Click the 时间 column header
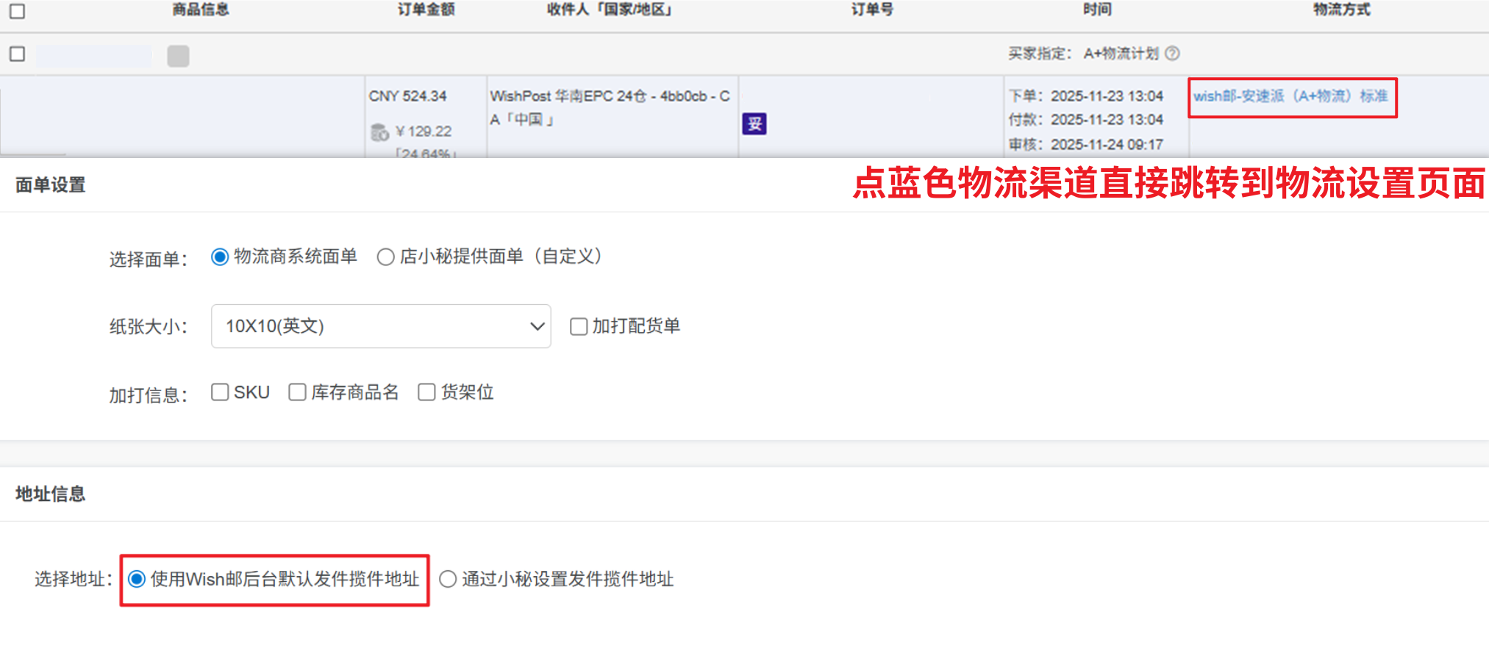Viewport: 1489px width, 651px height. pos(1096,10)
